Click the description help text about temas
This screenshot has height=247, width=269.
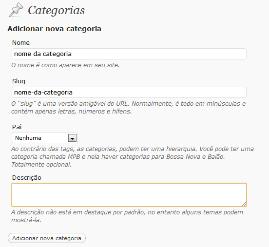(x=127, y=216)
